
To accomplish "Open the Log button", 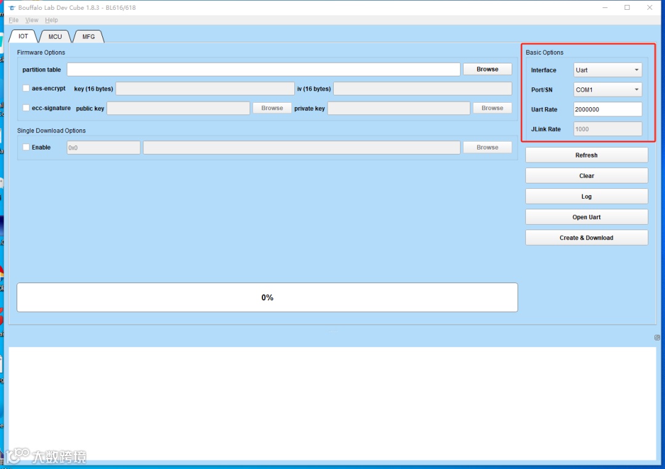I will pyautogui.click(x=587, y=196).
